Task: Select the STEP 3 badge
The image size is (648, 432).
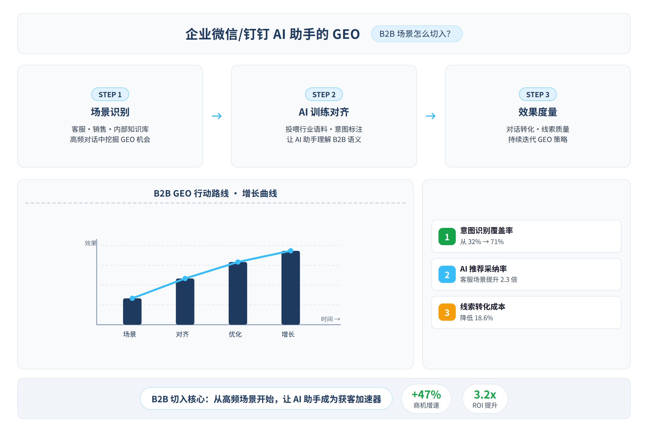Action: pos(538,94)
